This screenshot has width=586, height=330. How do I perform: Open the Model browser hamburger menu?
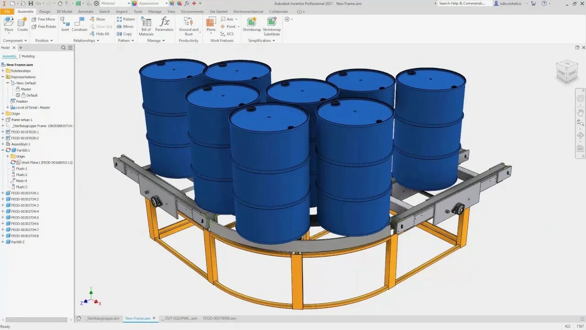pyautogui.click(x=70, y=48)
